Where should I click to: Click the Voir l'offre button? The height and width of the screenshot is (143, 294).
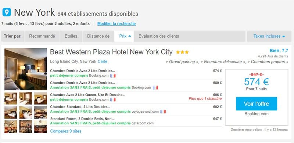tap(256, 104)
